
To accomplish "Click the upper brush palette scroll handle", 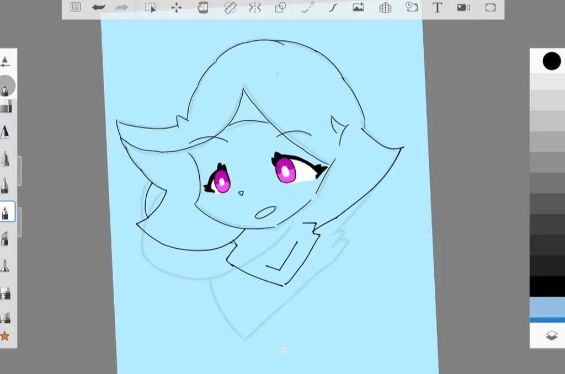I will pos(19,171).
